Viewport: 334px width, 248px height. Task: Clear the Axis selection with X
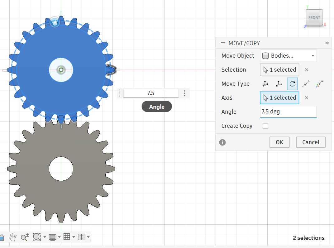307,98
